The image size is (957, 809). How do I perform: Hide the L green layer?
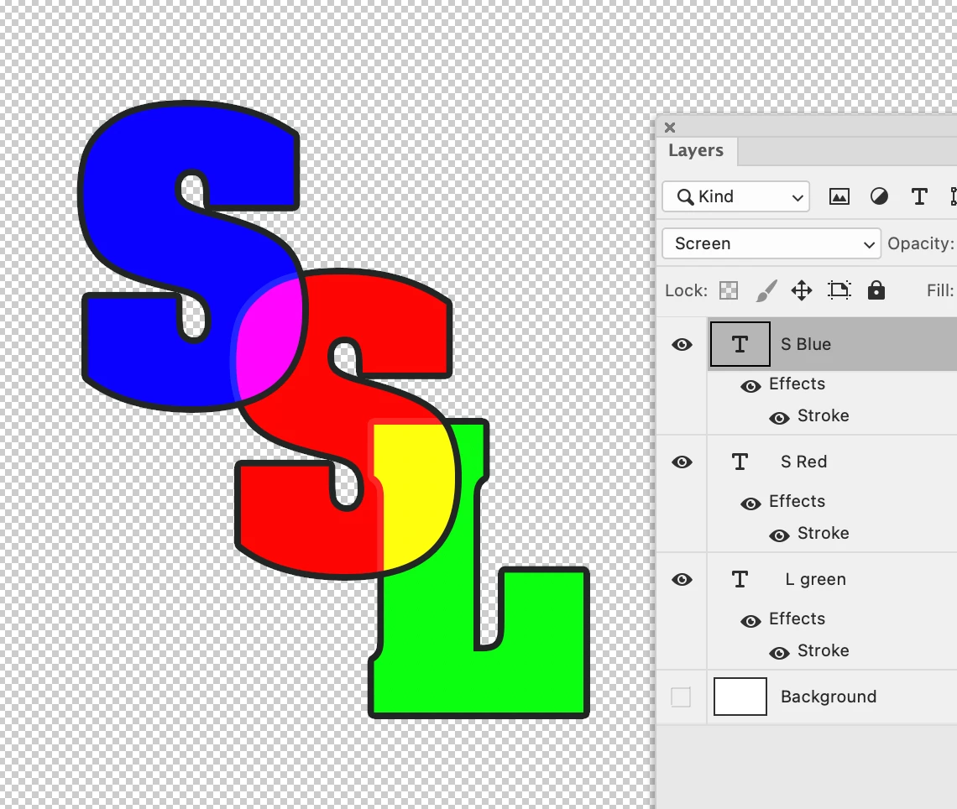click(x=682, y=579)
